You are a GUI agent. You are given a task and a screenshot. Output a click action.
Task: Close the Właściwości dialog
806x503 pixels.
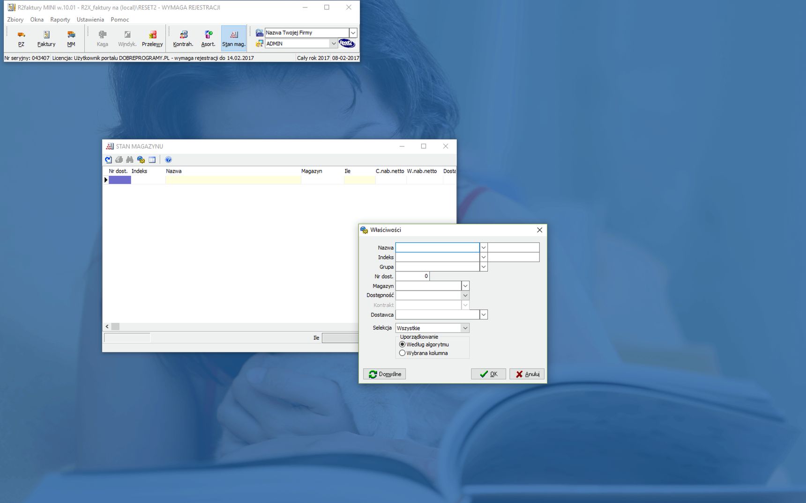(539, 230)
